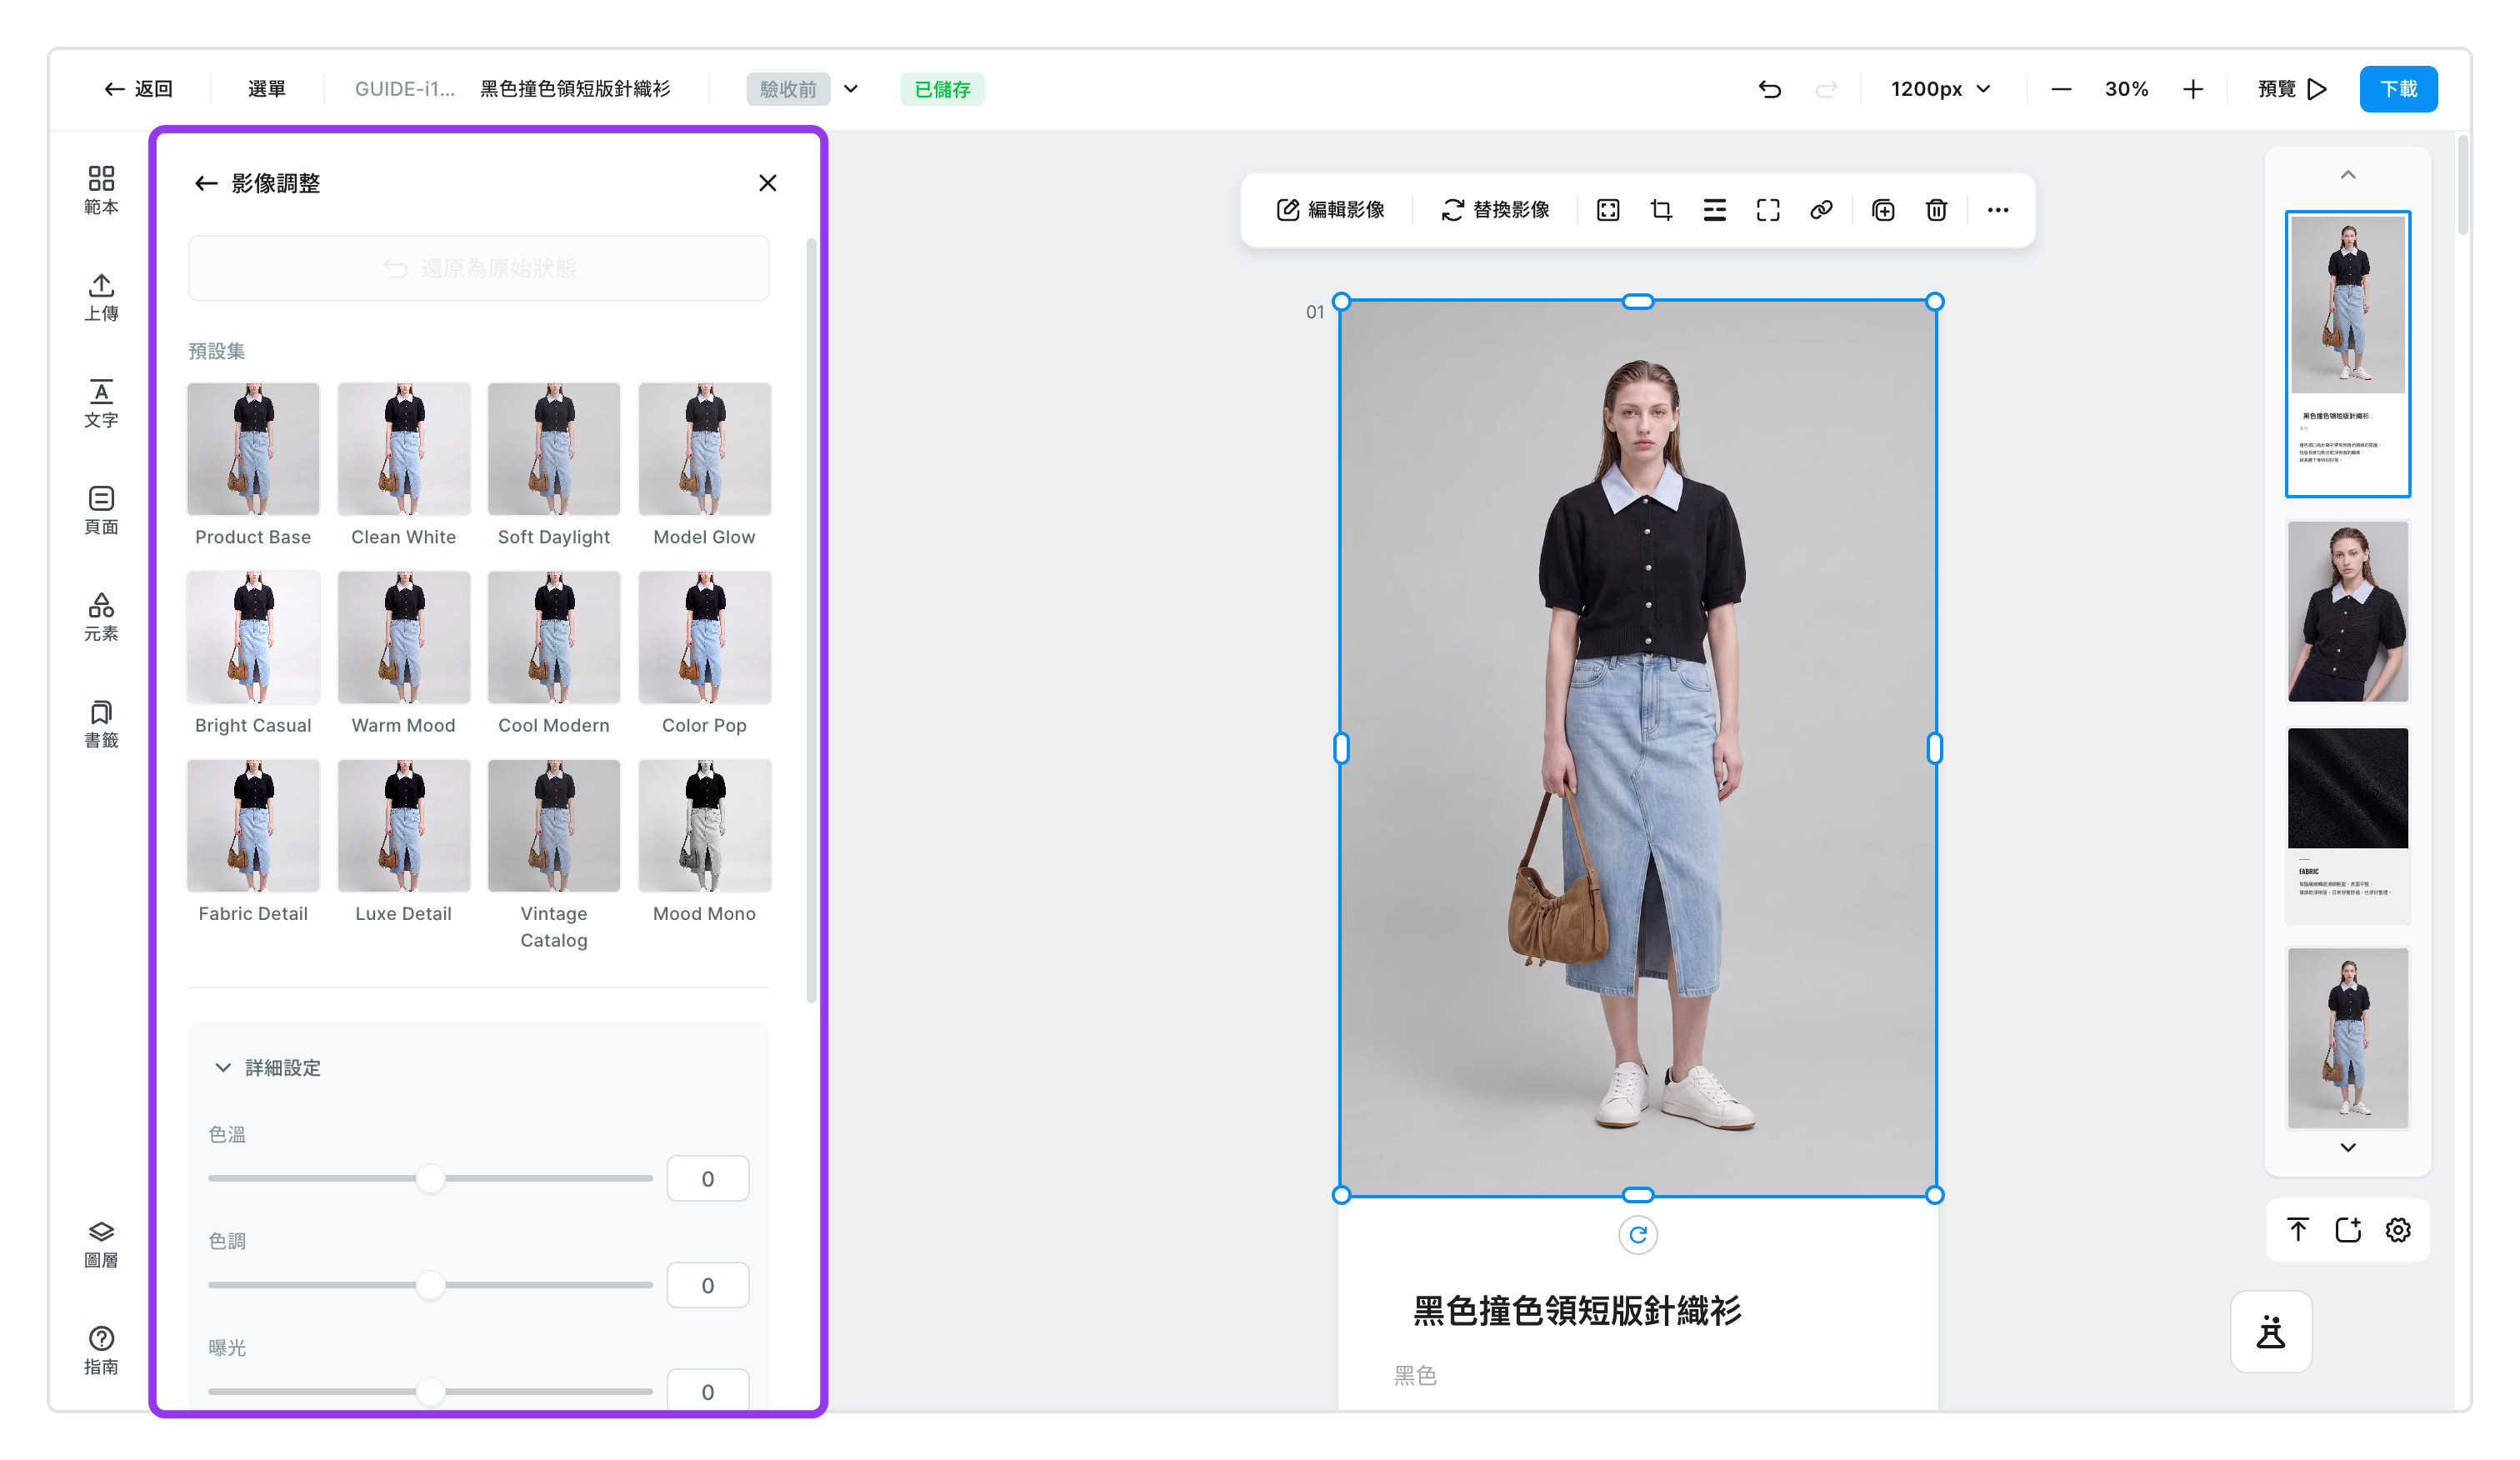Open the 圖層 layers panel

[101, 1244]
